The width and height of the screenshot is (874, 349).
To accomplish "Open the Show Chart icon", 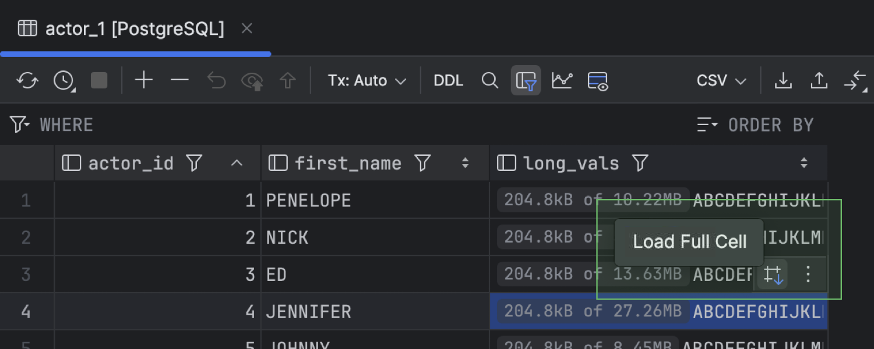I will (562, 80).
